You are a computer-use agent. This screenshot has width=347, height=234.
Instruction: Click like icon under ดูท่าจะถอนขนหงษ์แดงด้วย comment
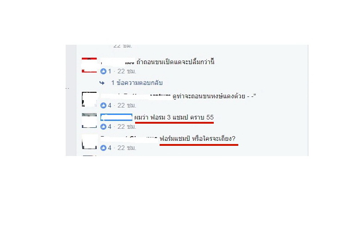[103, 105]
